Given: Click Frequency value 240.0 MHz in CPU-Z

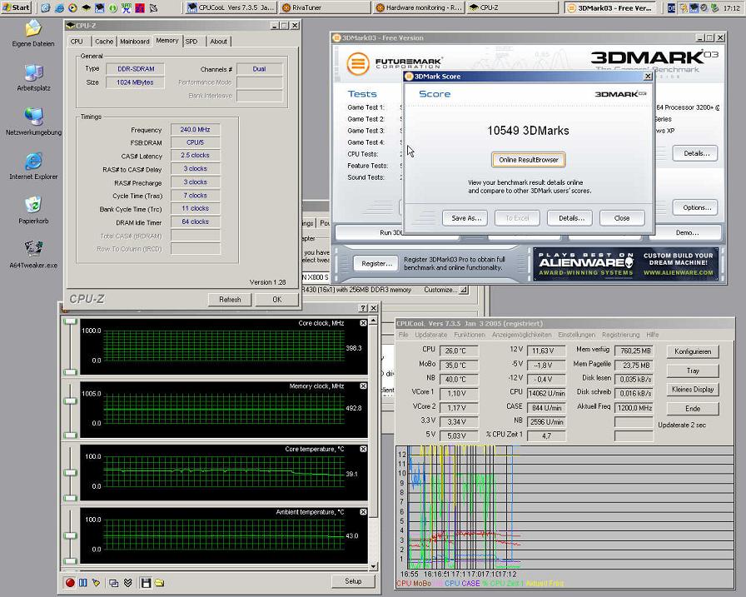Looking at the screenshot, I should click(x=195, y=129).
